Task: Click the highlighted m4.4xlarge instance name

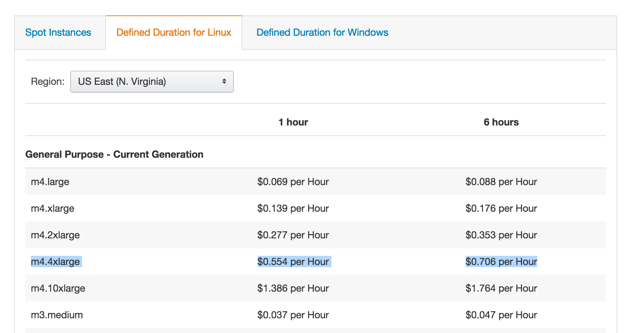Action: click(55, 262)
